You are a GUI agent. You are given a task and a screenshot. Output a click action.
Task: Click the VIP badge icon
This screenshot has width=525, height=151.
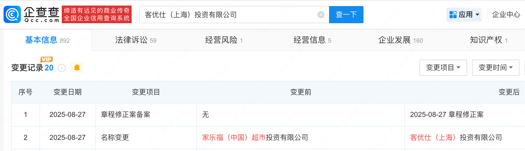click(46, 59)
